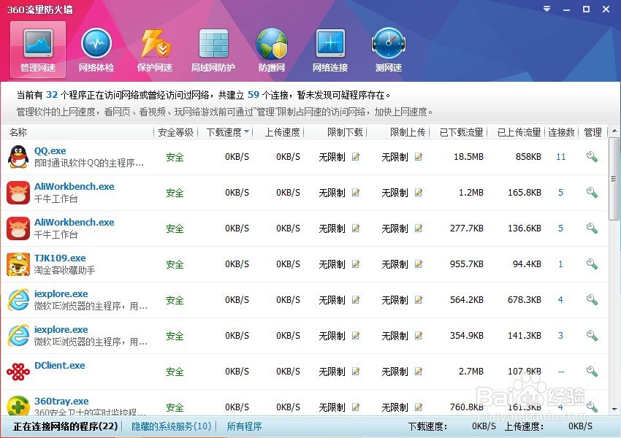Switch to the 所有程序 tab
The image size is (621, 438).
(x=244, y=426)
